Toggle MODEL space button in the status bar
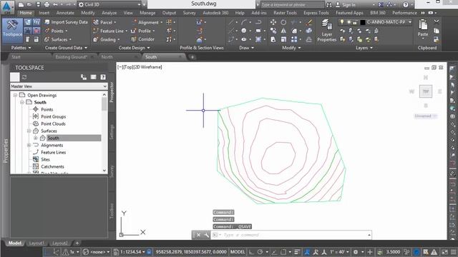Viewport: 458px width, 257px height. 238,252
